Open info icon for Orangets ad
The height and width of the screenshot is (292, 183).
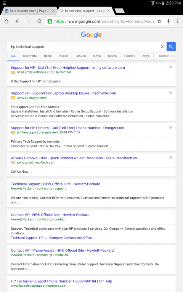[170, 127]
